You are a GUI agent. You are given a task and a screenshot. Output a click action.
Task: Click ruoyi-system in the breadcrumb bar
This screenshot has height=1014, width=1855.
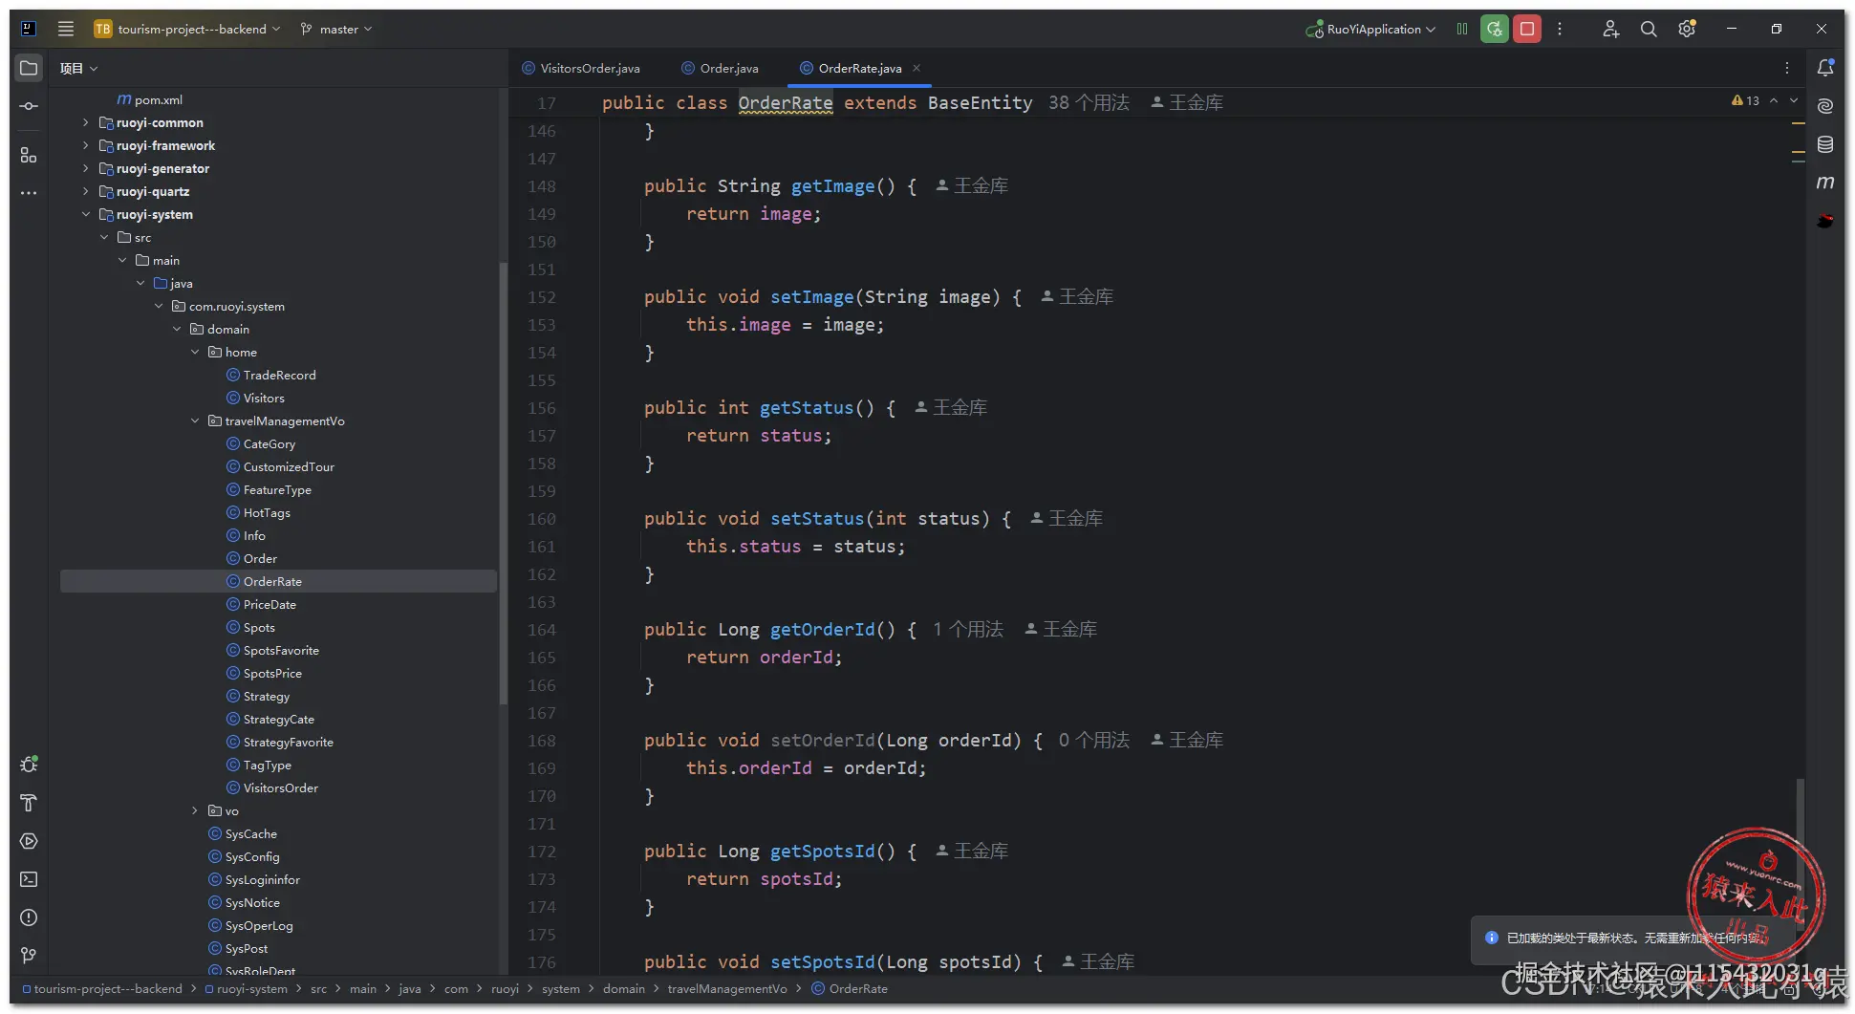(246, 988)
